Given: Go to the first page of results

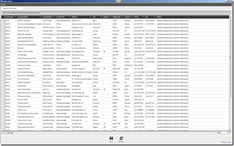Looking at the screenshot, I should coord(3,133).
